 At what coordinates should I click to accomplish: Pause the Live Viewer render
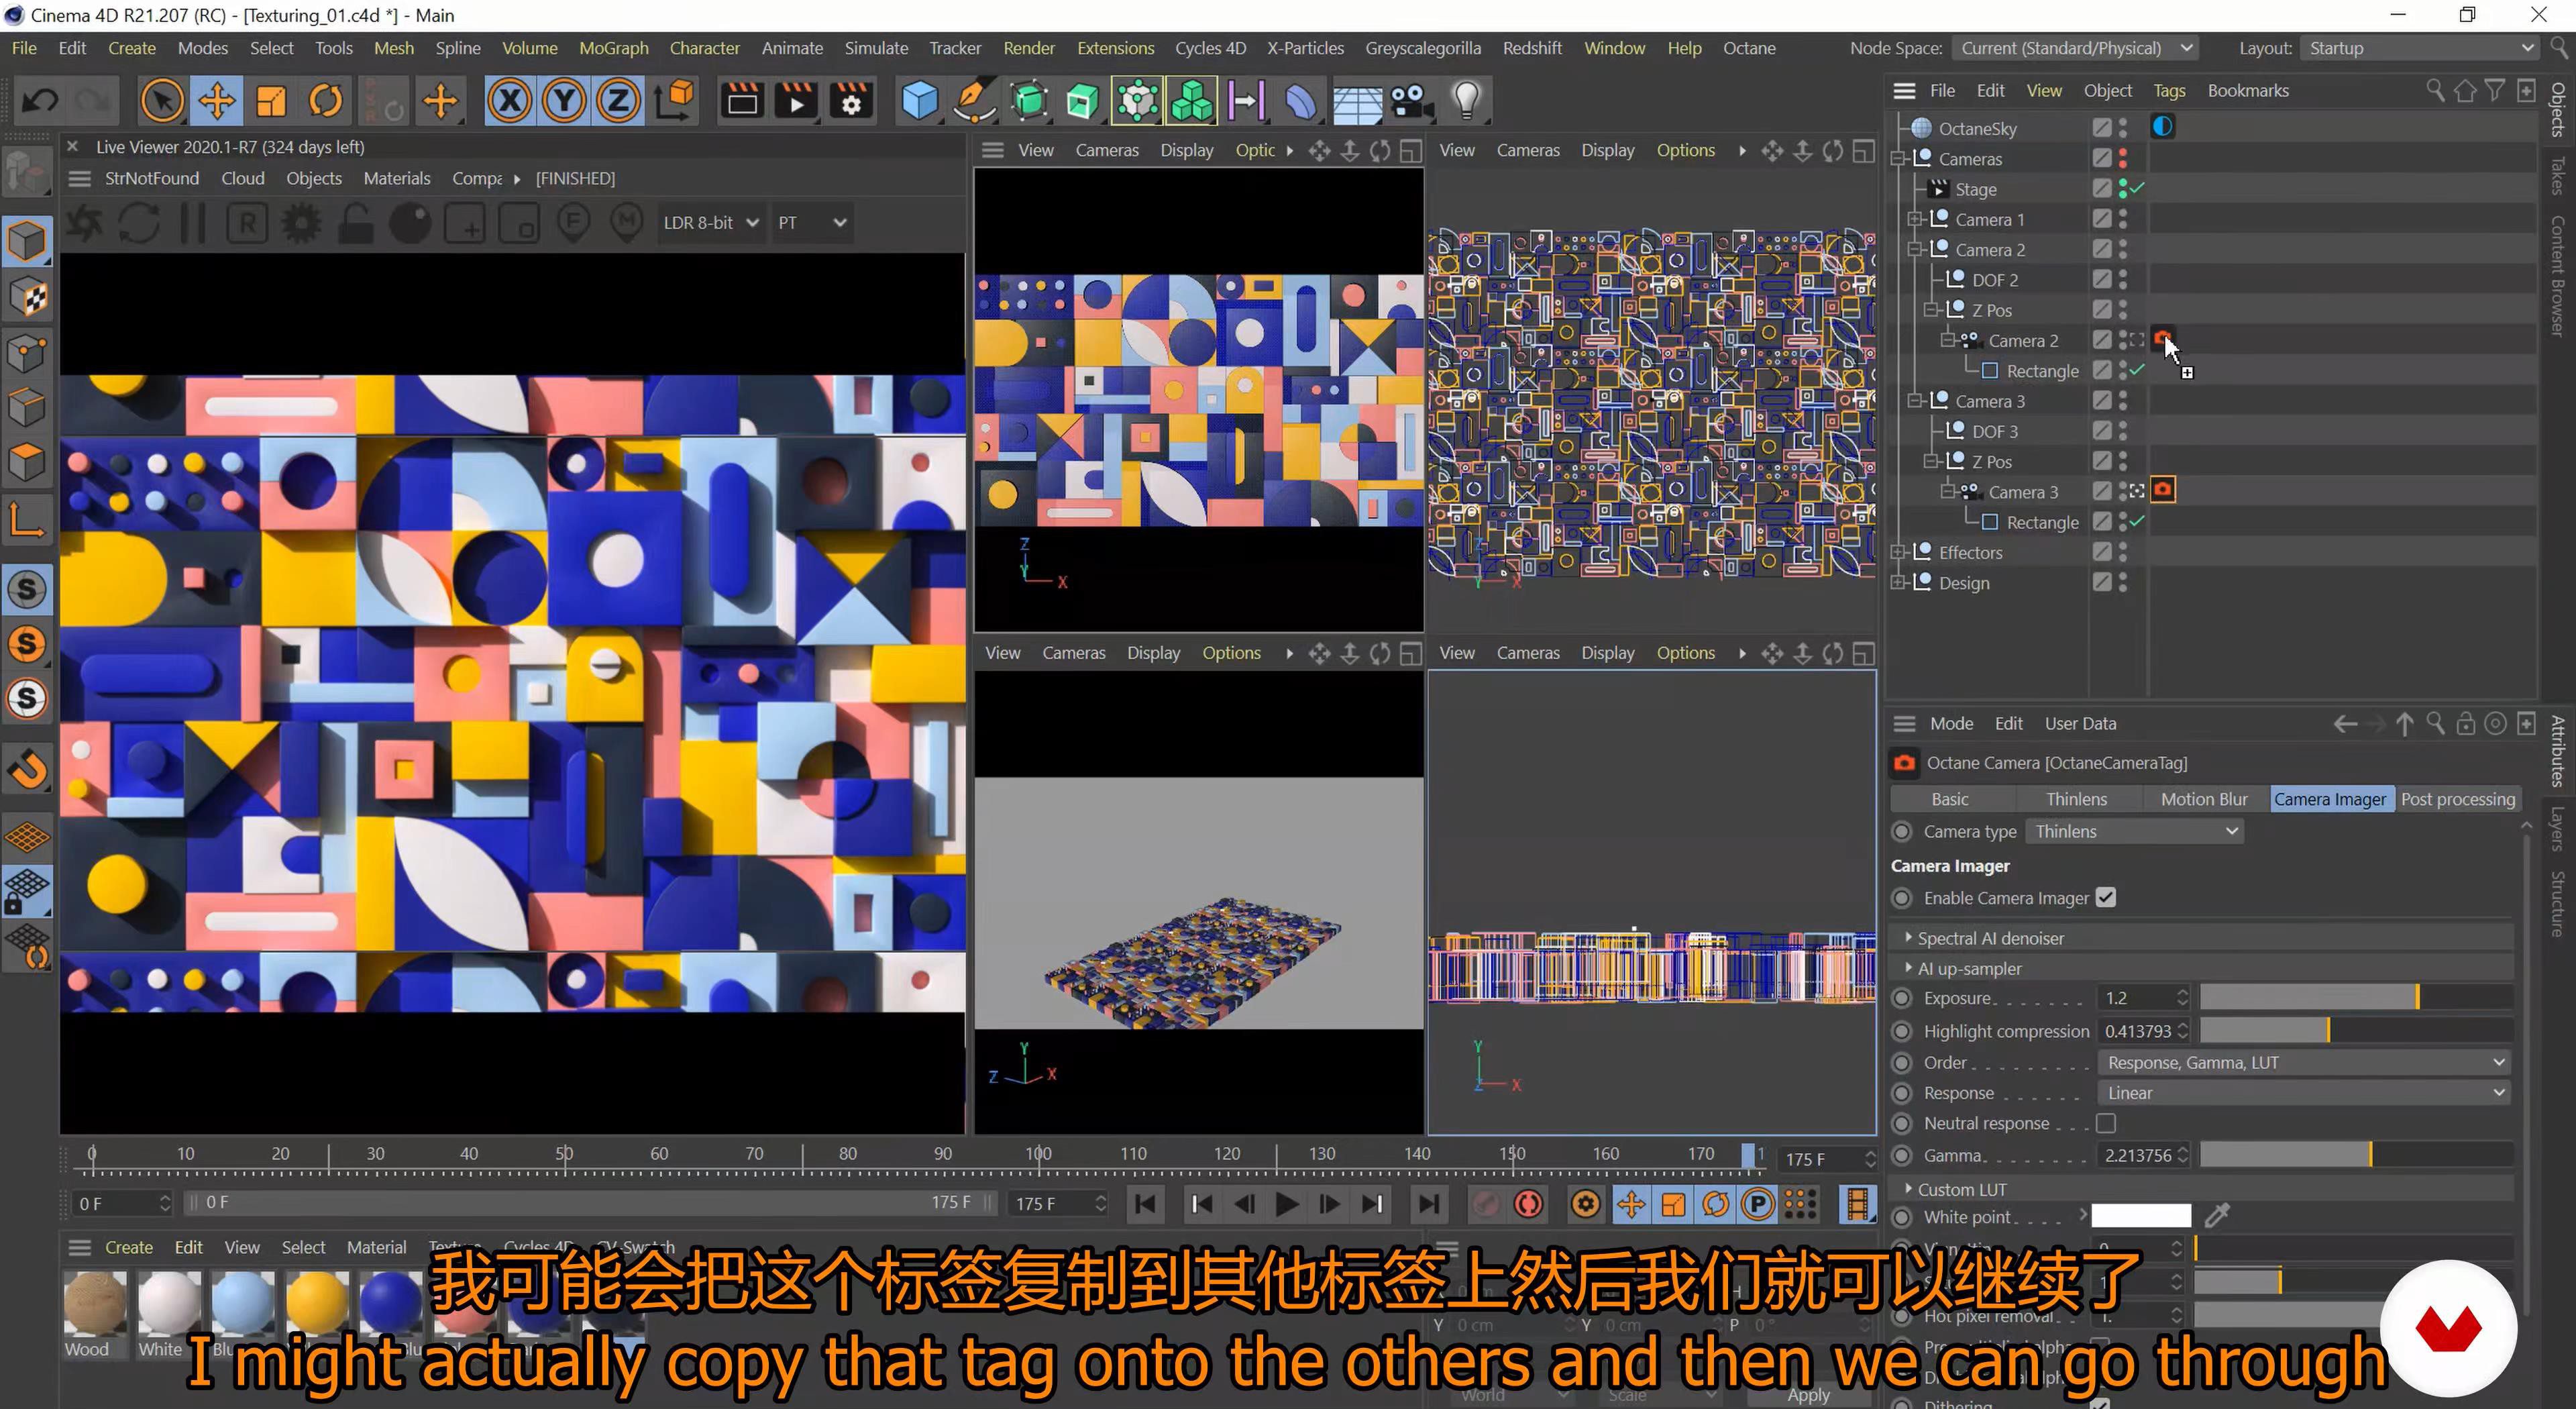point(193,223)
